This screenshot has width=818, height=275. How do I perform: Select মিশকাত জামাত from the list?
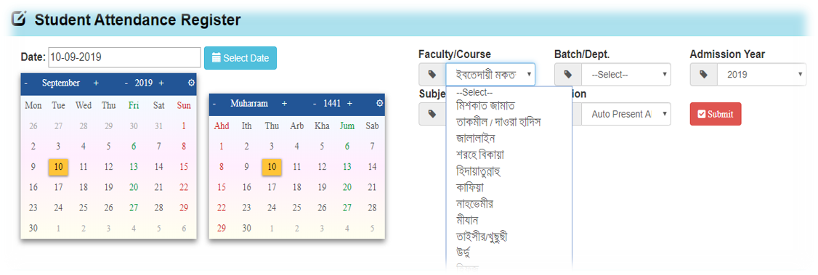pos(486,106)
